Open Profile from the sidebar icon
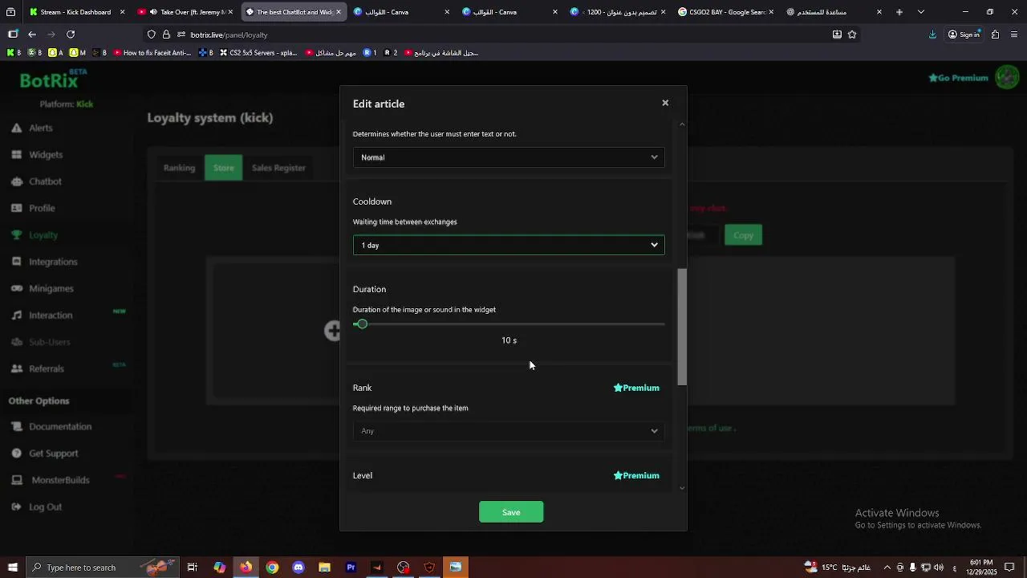The image size is (1027, 578). [x=16, y=208]
